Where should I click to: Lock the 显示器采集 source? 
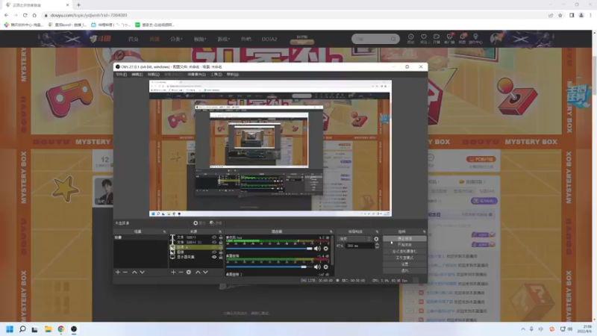220,257
